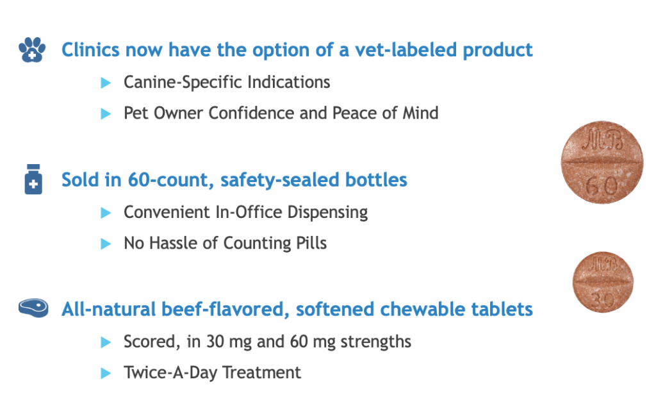Select Pet Owner Confidence and Peace of Mind

(281, 113)
